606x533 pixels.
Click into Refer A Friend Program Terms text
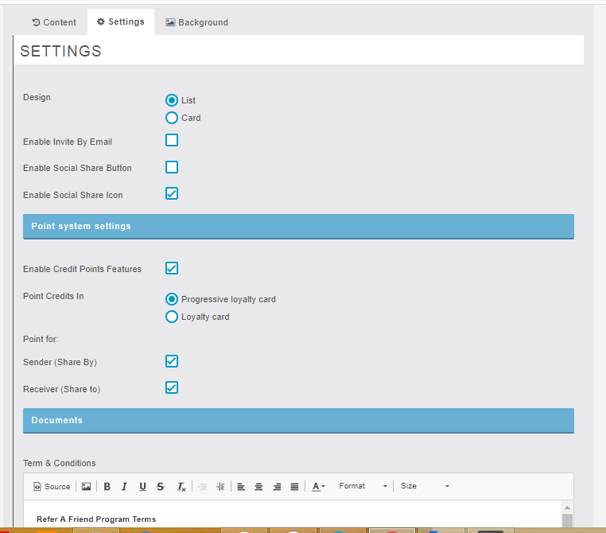[x=96, y=519]
